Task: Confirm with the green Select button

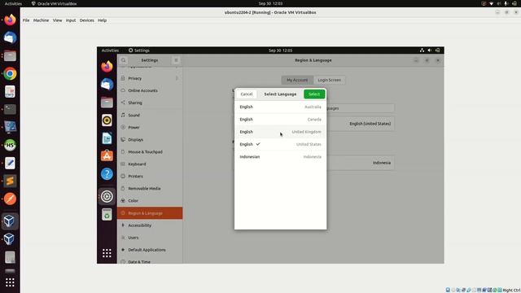Action: [314, 94]
